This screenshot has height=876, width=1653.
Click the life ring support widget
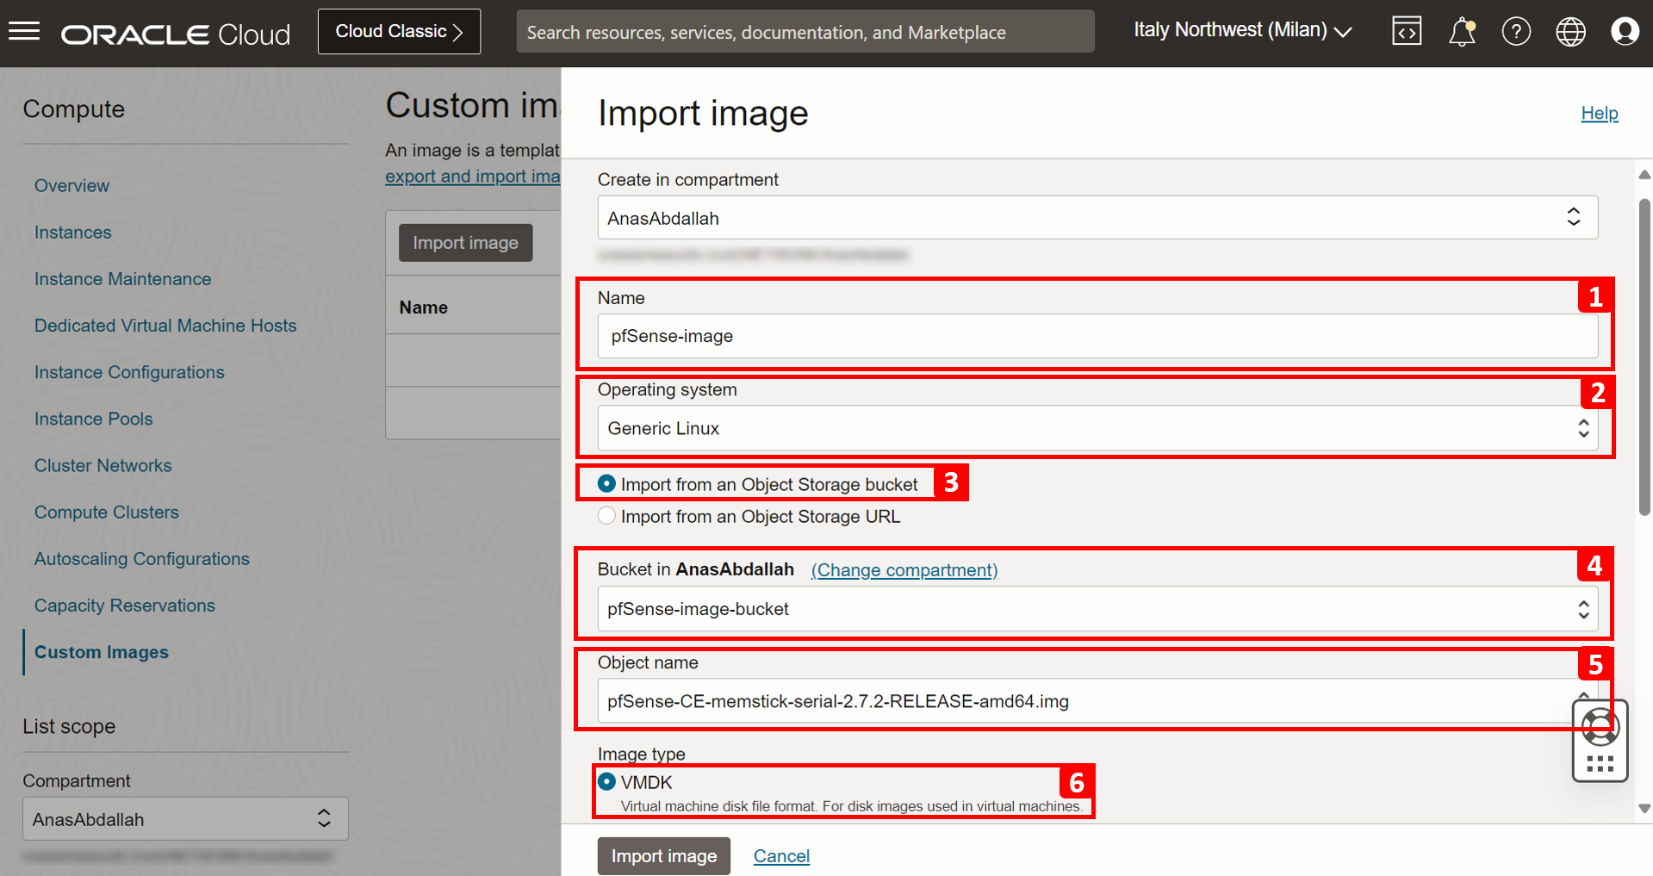tap(1600, 728)
